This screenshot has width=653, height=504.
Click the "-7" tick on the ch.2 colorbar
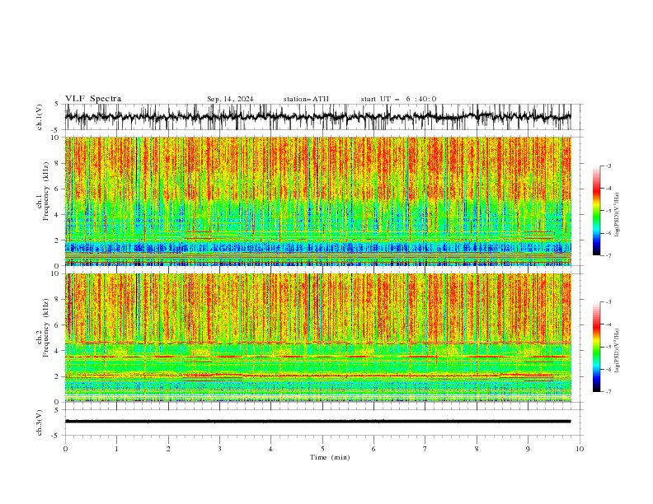608,392
